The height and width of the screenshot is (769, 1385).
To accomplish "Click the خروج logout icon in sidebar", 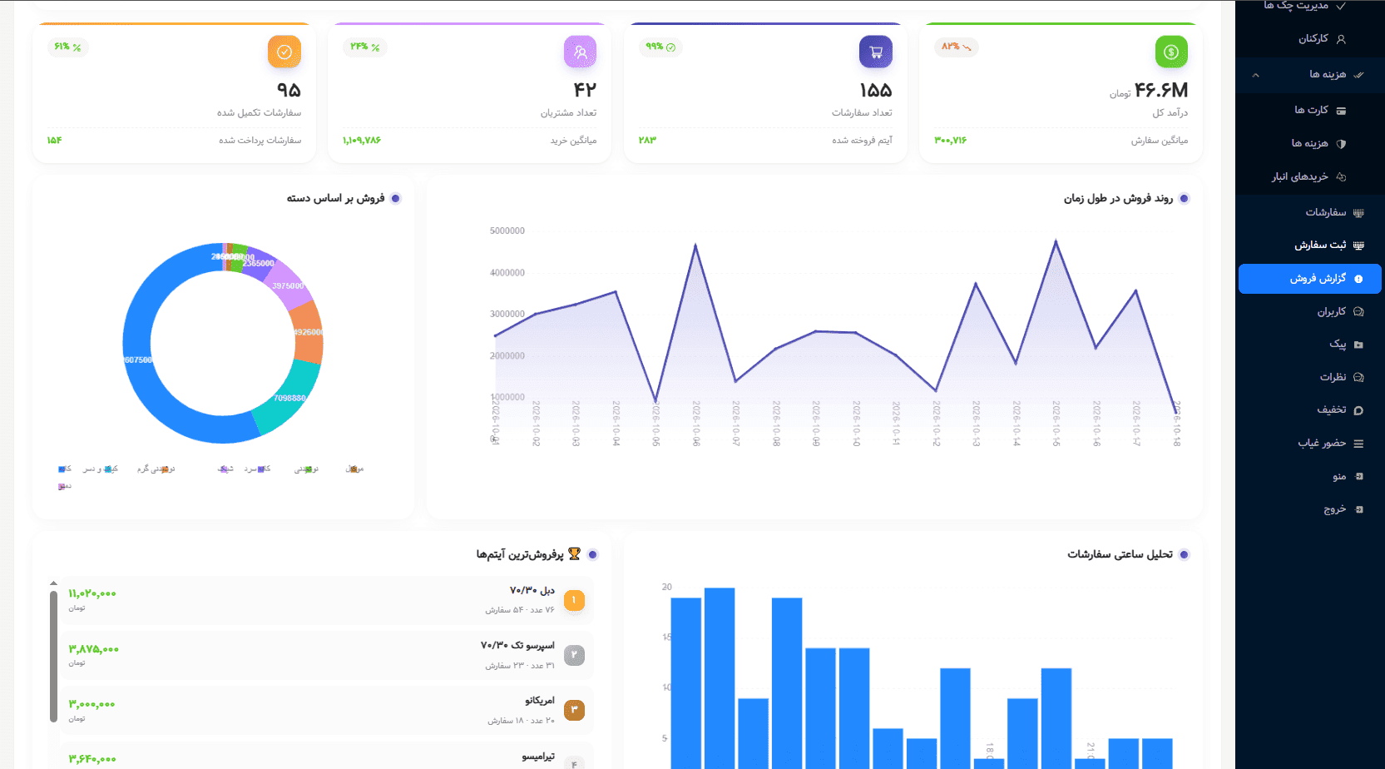I will tap(1359, 509).
